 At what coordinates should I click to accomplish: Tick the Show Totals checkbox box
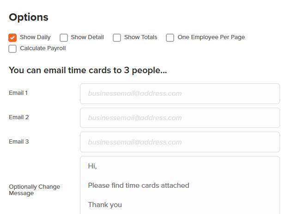(x=117, y=38)
